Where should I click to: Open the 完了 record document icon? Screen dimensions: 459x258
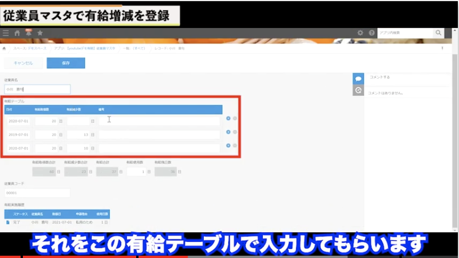[7, 222]
